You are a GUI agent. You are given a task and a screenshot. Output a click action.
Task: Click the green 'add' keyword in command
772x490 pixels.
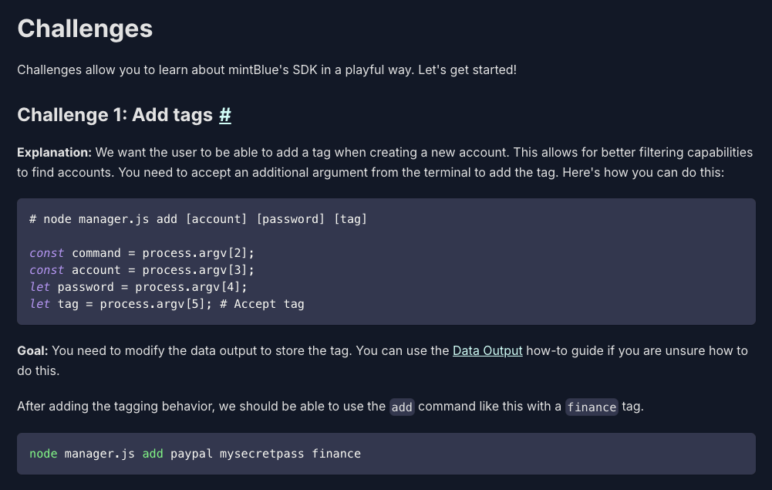(x=153, y=454)
